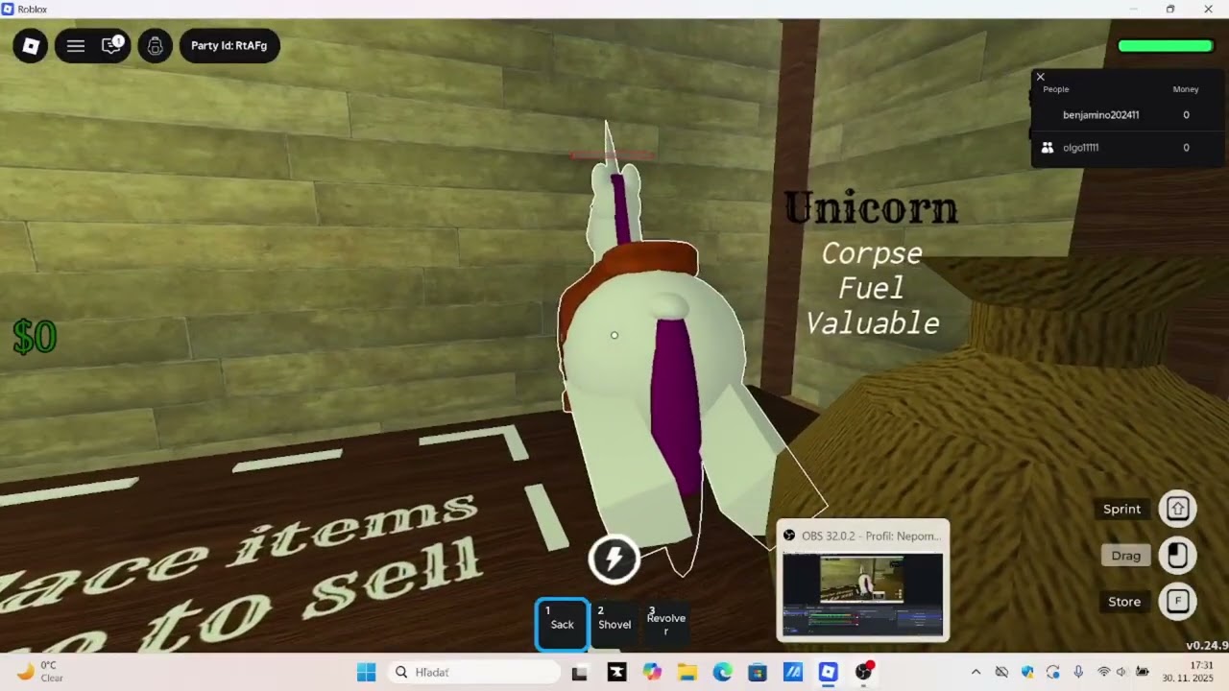Click the green health bar
Viewport: 1229px width, 691px height.
1166,46
